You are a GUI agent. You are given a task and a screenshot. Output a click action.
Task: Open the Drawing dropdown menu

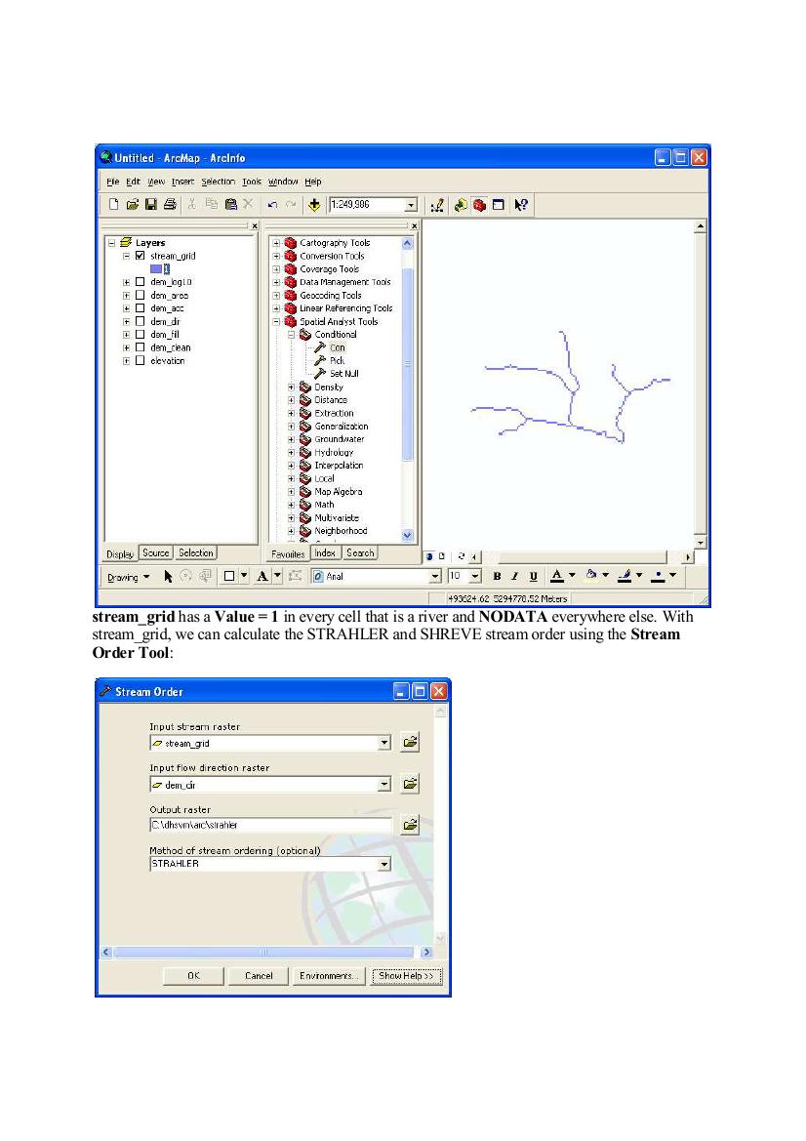click(128, 577)
